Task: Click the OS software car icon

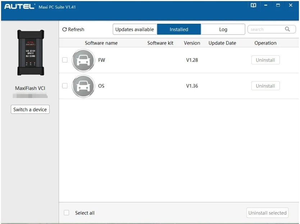Action: (x=83, y=86)
